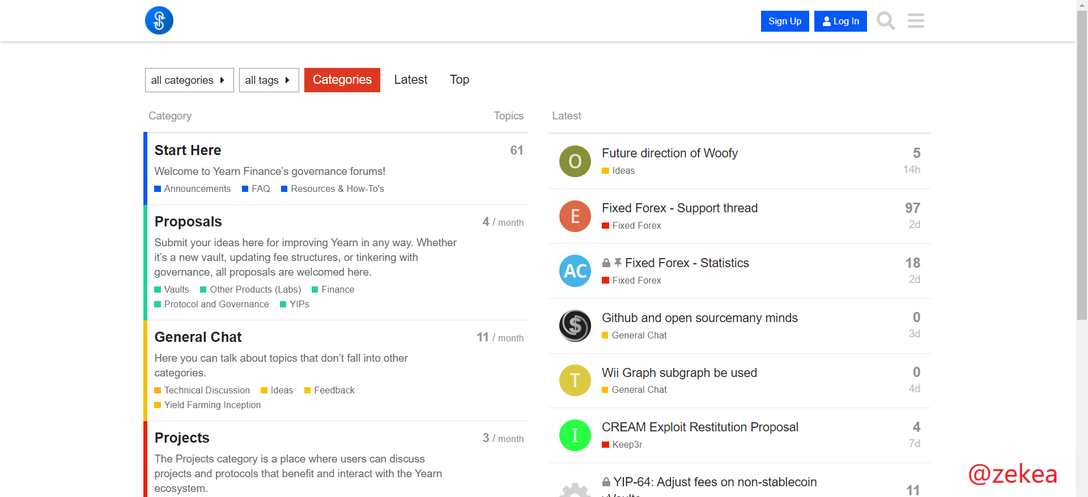Click General Chat tag under Wii Graph topic
This screenshot has width=1088, height=497.
click(x=634, y=389)
